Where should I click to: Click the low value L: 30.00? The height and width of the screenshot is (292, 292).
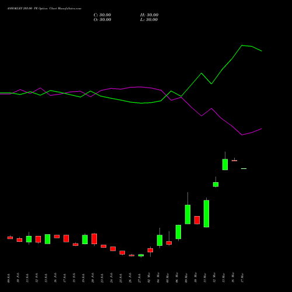[149, 20]
